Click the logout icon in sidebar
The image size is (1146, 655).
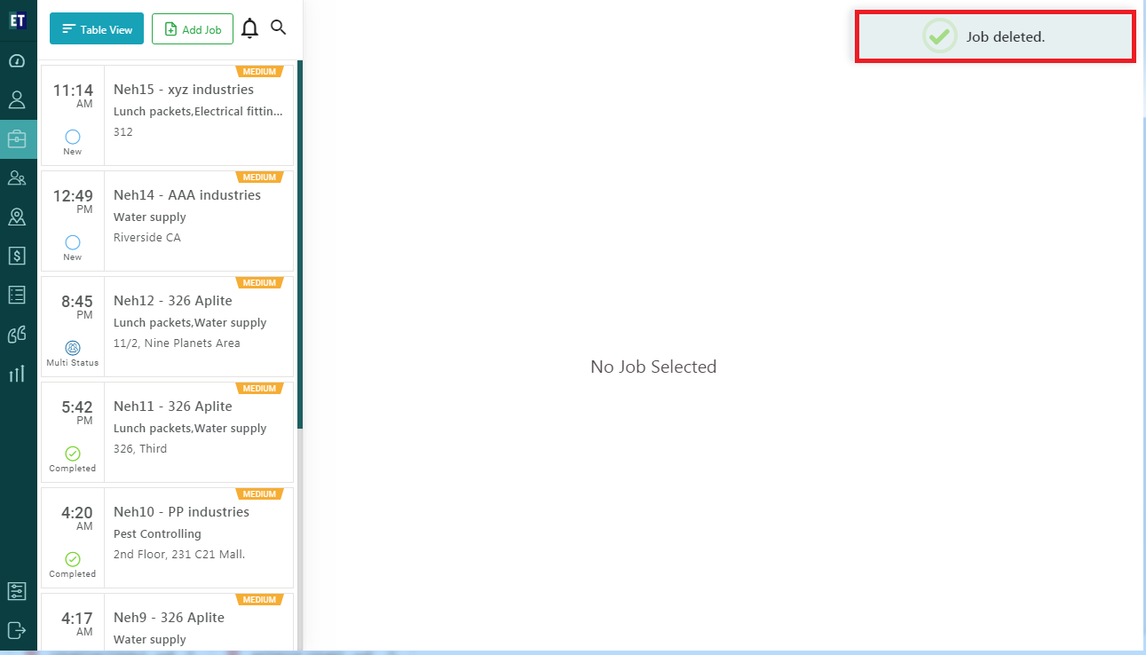tap(17, 630)
